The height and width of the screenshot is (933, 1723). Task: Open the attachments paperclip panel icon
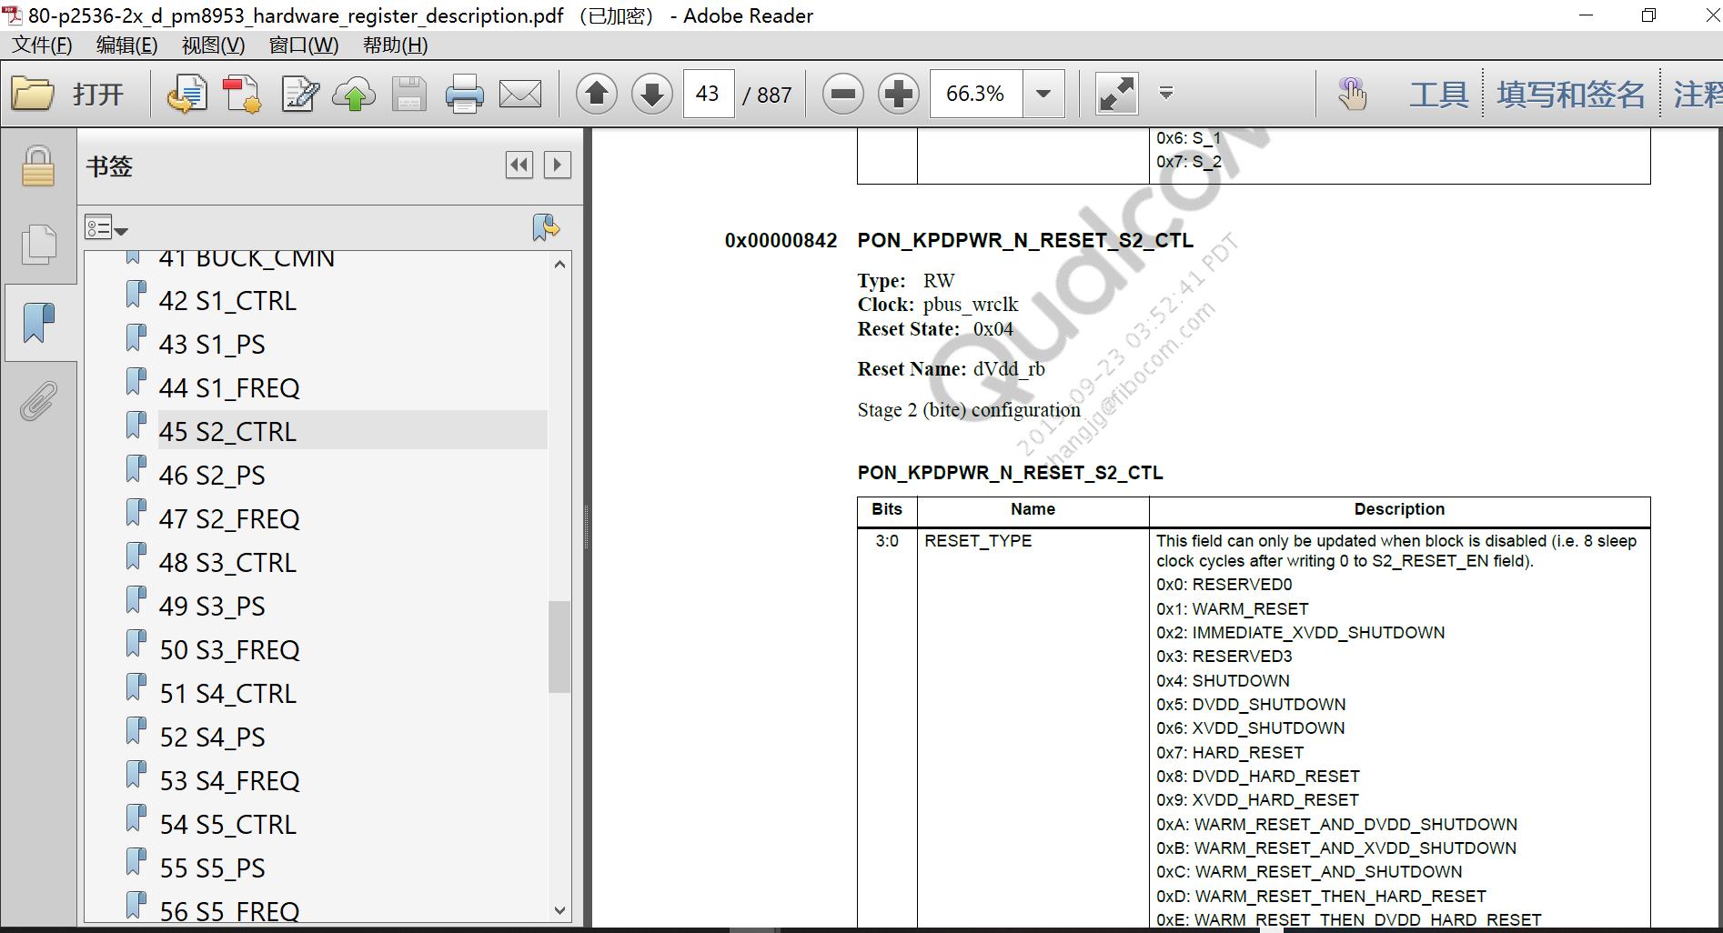point(38,401)
